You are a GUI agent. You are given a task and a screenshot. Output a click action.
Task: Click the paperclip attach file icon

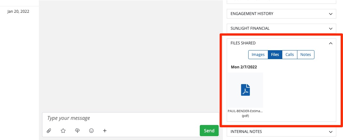tap(49, 131)
